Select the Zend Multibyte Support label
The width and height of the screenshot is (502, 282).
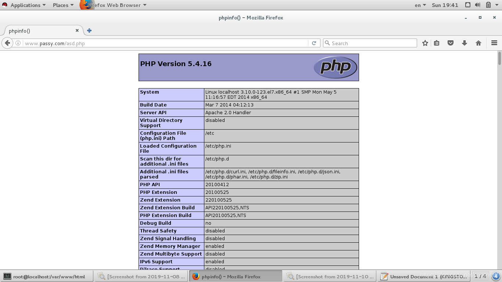pyautogui.click(x=171, y=254)
